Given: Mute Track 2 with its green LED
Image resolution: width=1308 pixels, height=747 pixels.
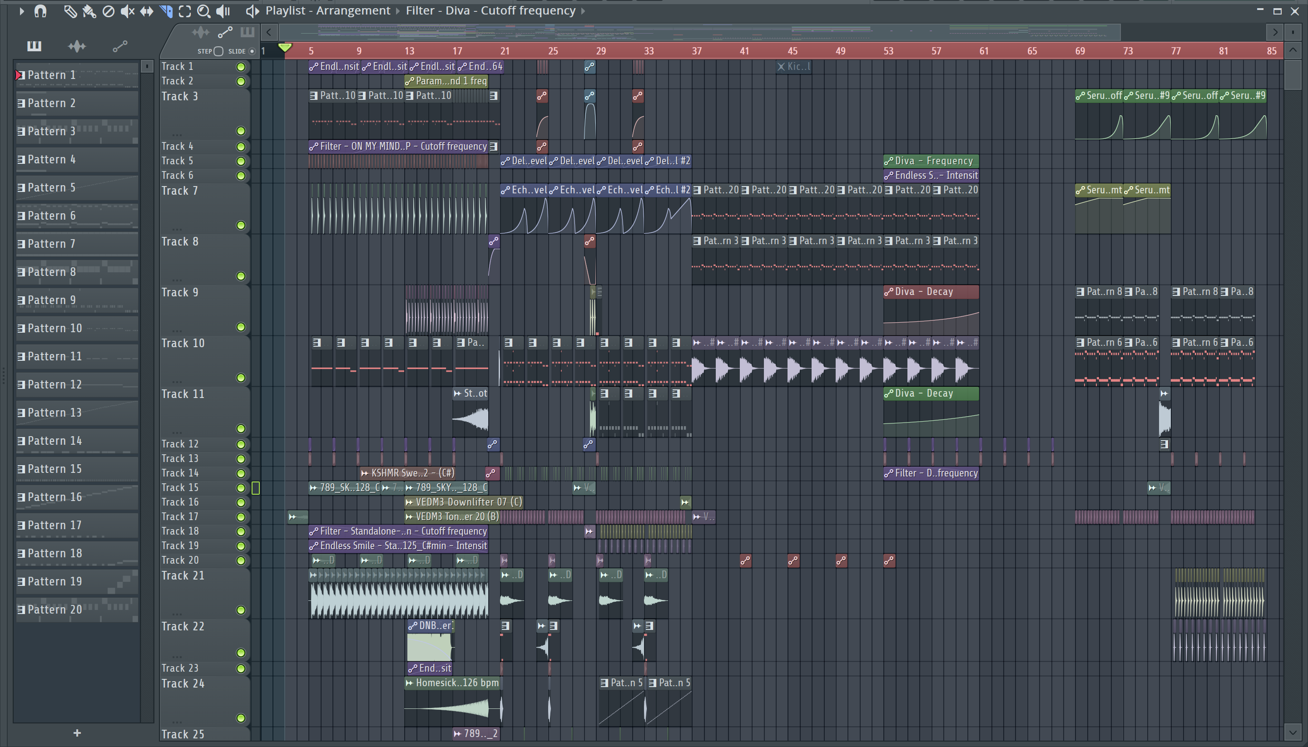Looking at the screenshot, I should 241,81.
